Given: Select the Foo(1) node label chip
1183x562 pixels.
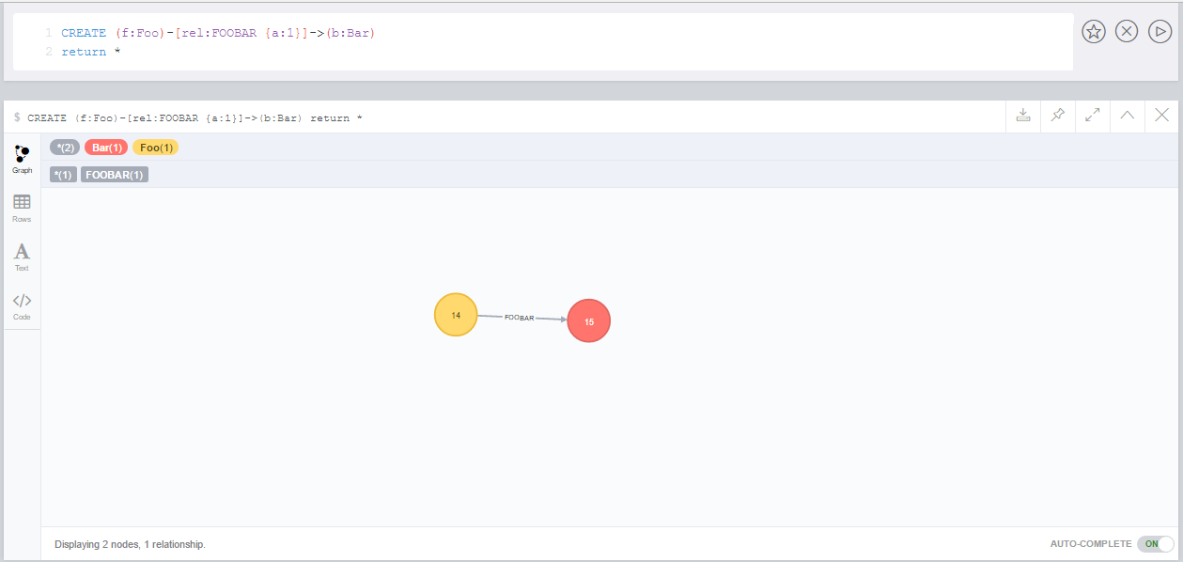Looking at the screenshot, I should (x=155, y=147).
